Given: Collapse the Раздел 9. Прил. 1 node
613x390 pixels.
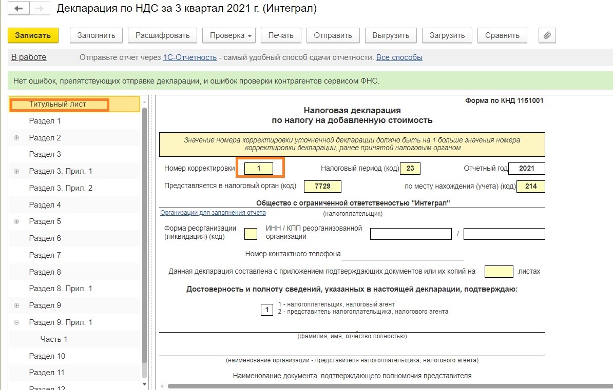Looking at the screenshot, I should coord(16,322).
